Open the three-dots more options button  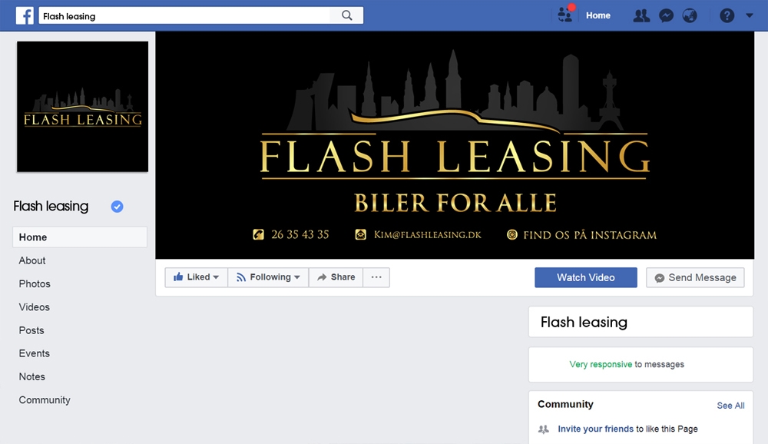[x=376, y=277]
